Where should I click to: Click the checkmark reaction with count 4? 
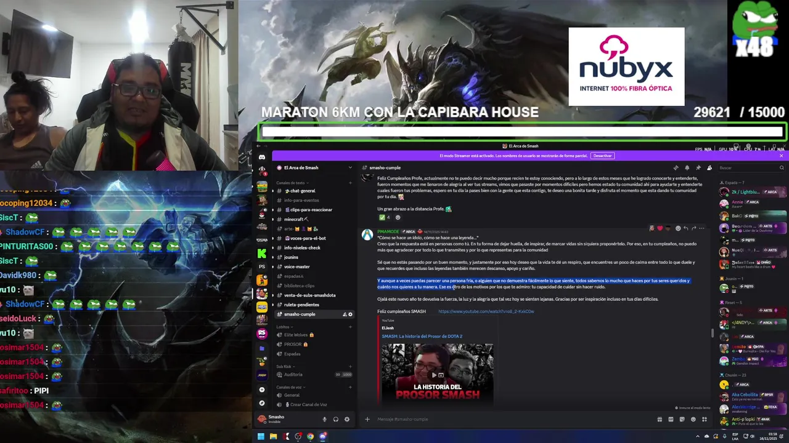(384, 217)
